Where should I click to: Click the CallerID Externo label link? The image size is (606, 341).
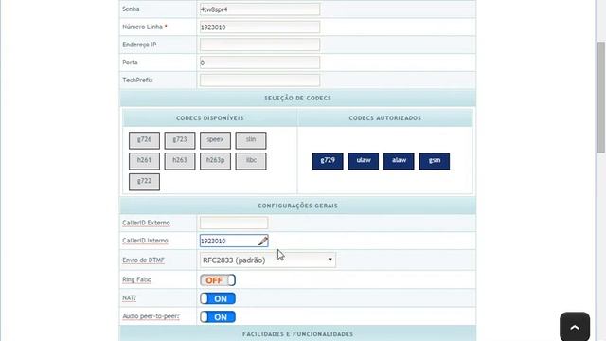pos(146,223)
